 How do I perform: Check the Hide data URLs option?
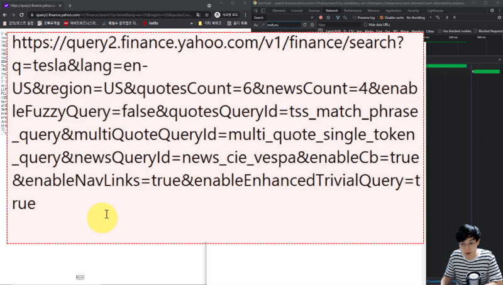click(365, 24)
